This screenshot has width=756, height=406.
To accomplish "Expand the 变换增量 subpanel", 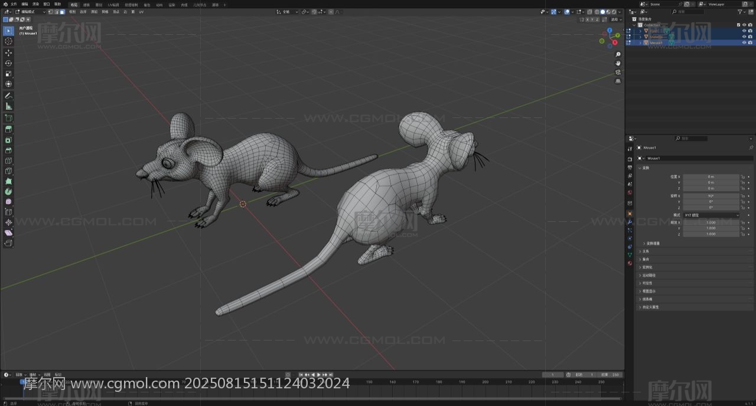I will pyautogui.click(x=652, y=243).
